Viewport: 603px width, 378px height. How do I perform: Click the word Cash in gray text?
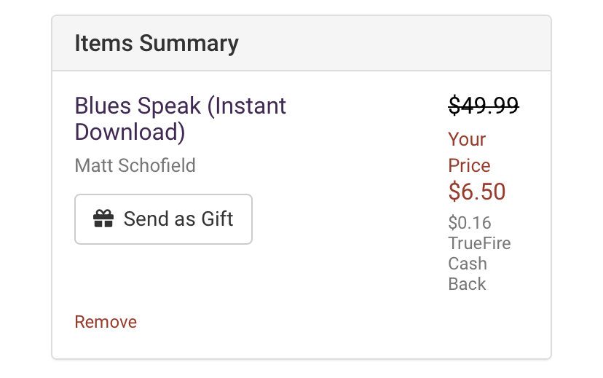point(468,264)
